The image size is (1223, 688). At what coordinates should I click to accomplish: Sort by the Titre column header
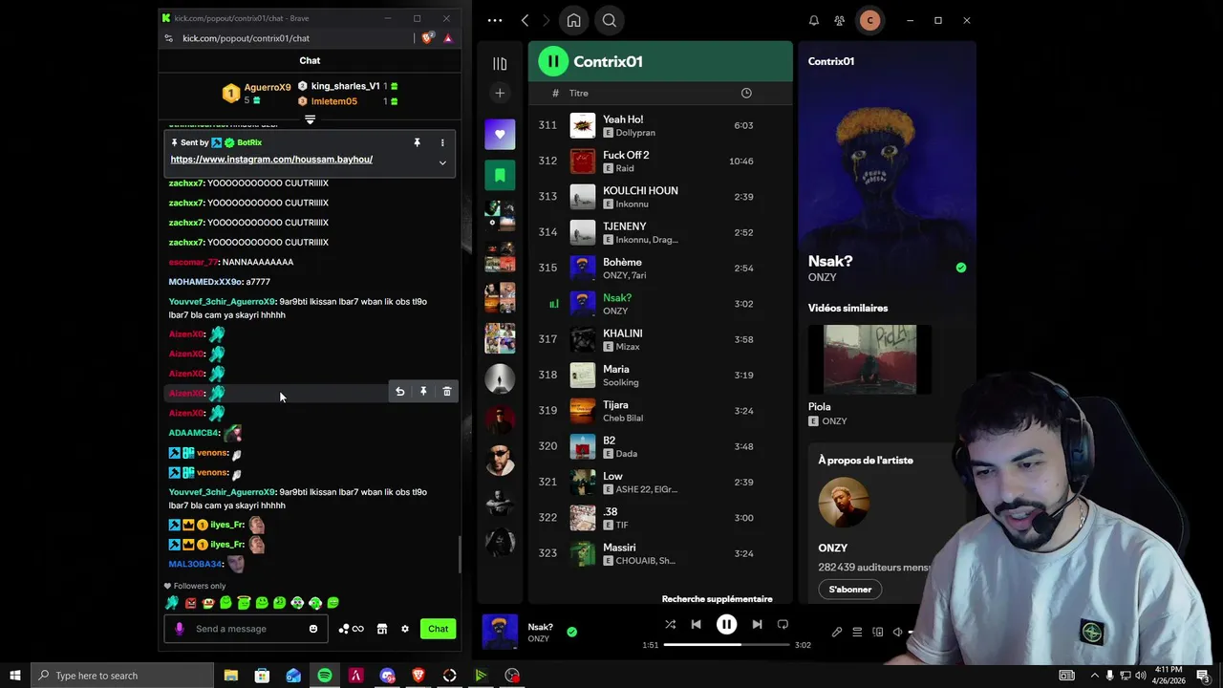click(x=578, y=93)
